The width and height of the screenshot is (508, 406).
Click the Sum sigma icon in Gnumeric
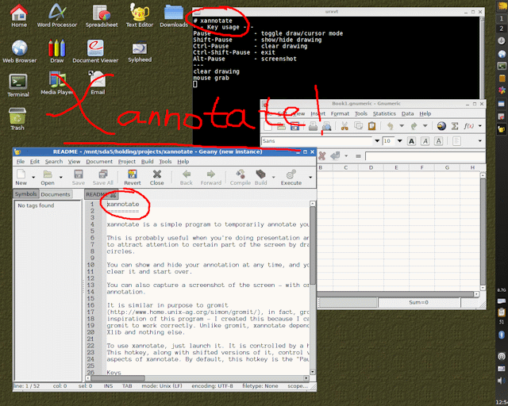(455, 126)
